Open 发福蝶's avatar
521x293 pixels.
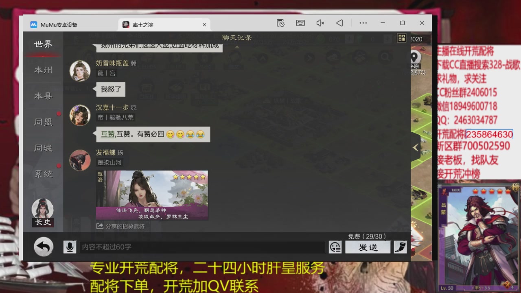(x=80, y=160)
